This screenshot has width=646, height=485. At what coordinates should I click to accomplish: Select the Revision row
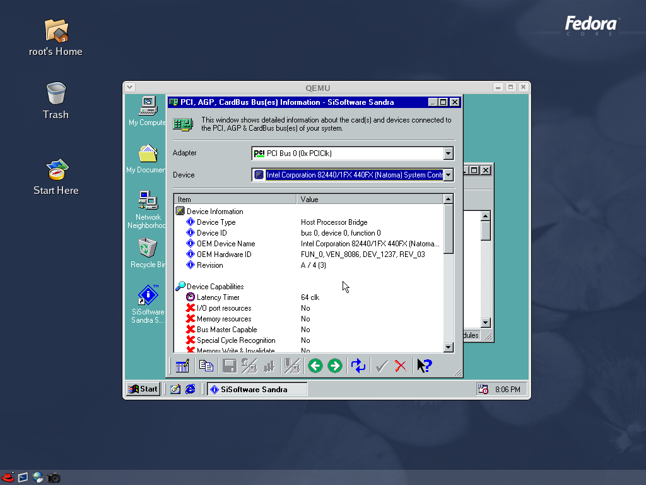click(309, 265)
